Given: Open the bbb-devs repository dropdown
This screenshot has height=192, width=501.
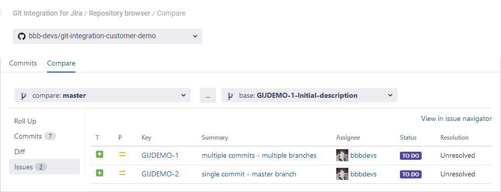Looking at the screenshot, I should pos(107,36).
